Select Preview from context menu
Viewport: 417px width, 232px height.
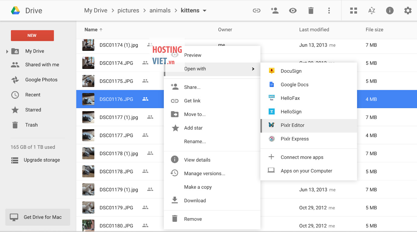pyautogui.click(x=212, y=55)
